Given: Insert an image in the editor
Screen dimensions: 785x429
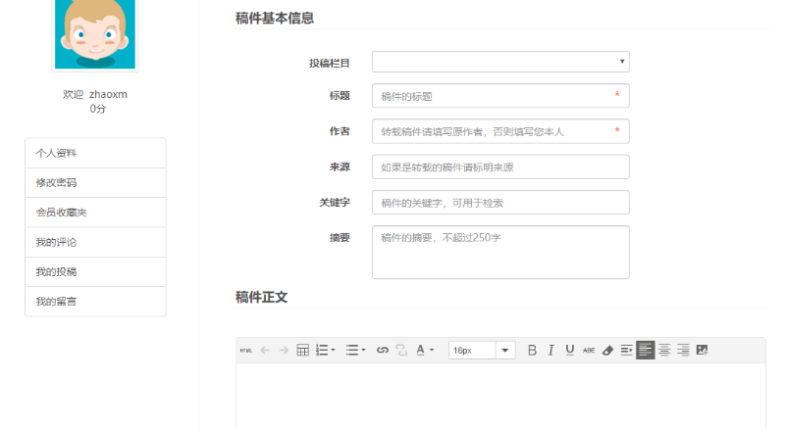Looking at the screenshot, I should [x=702, y=351].
